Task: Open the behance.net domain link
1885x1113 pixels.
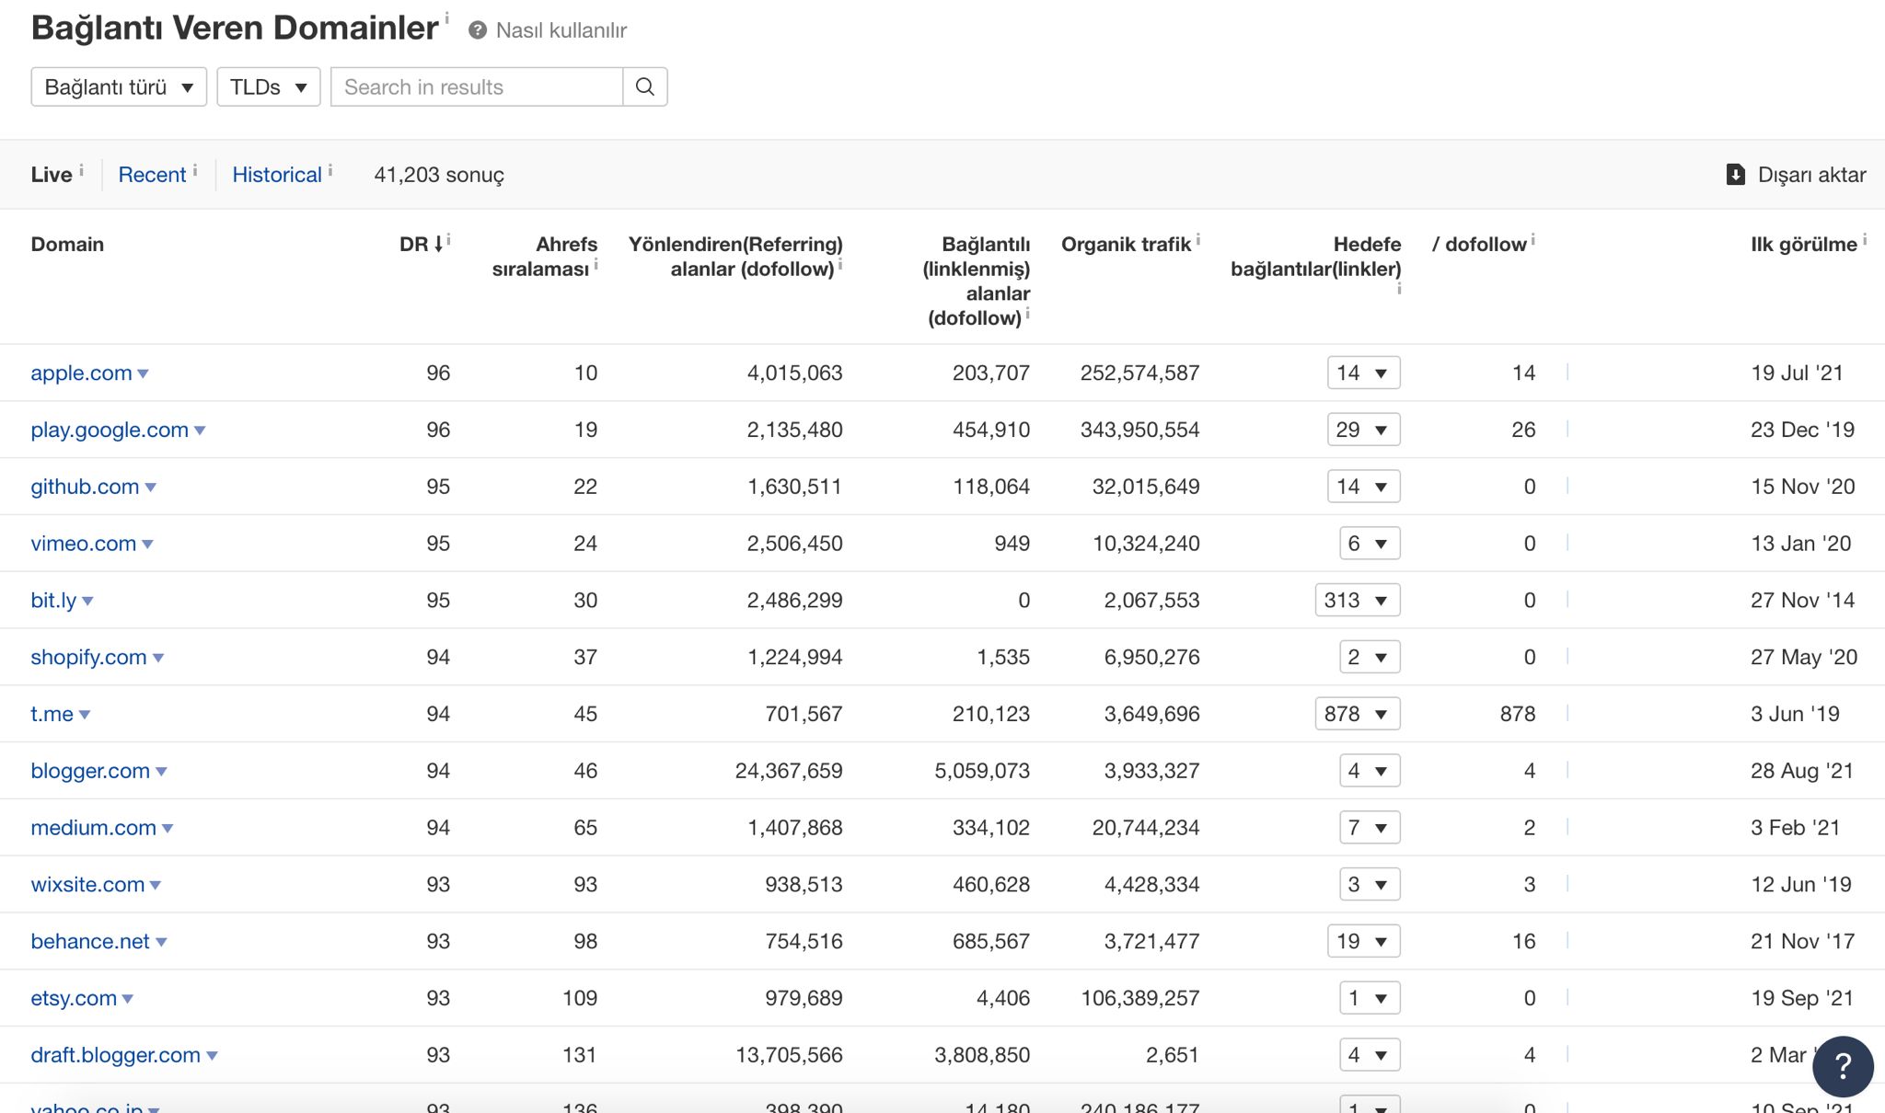Action: (x=90, y=941)
